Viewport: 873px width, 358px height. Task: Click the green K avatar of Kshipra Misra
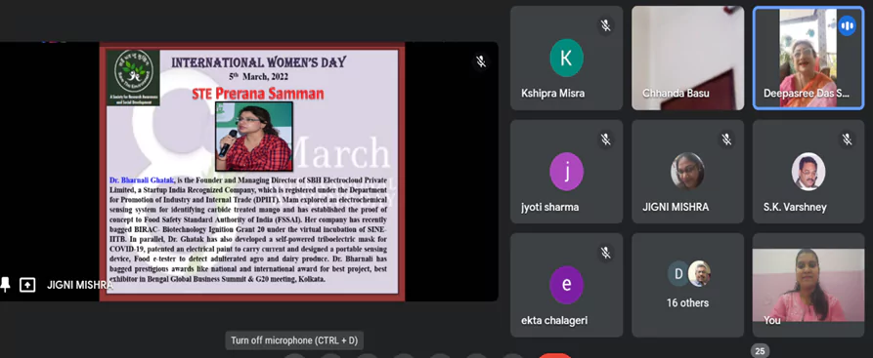(566, 58)
